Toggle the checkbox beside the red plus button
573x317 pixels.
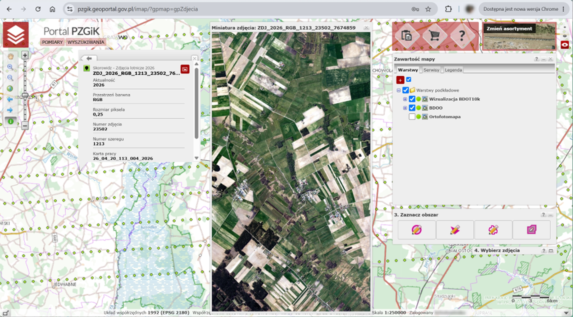coord(409,79)
